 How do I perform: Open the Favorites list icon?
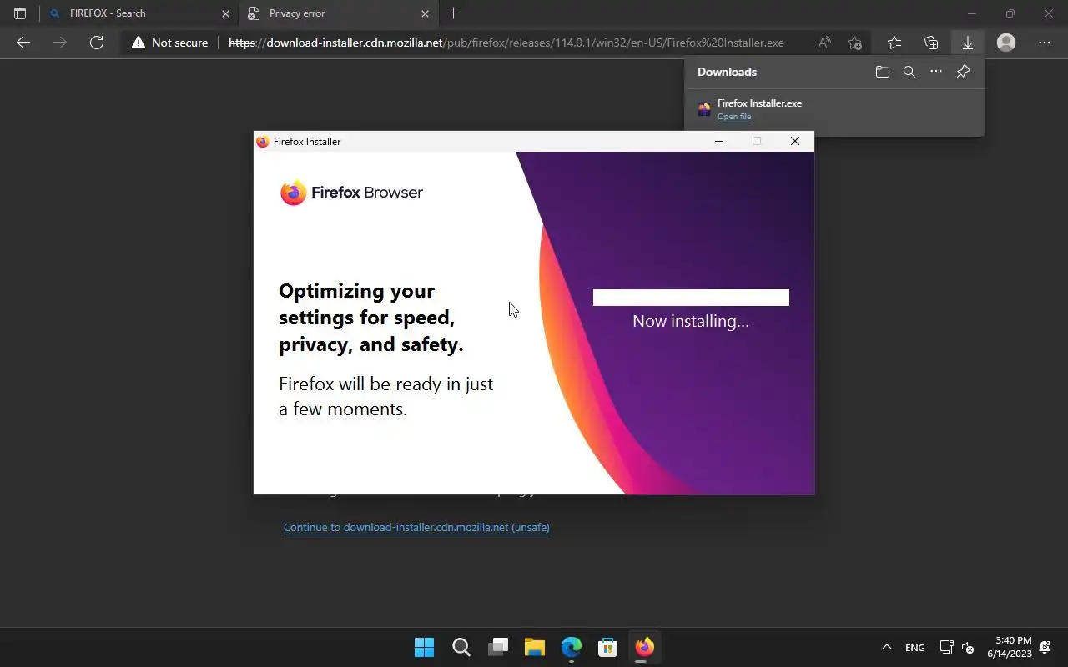(894, 43)
